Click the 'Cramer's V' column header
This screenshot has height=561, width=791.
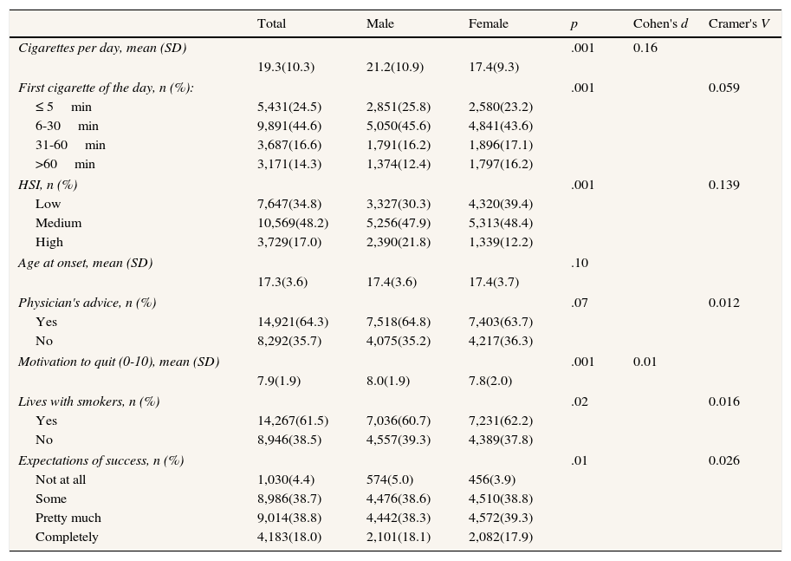[738, 23]
